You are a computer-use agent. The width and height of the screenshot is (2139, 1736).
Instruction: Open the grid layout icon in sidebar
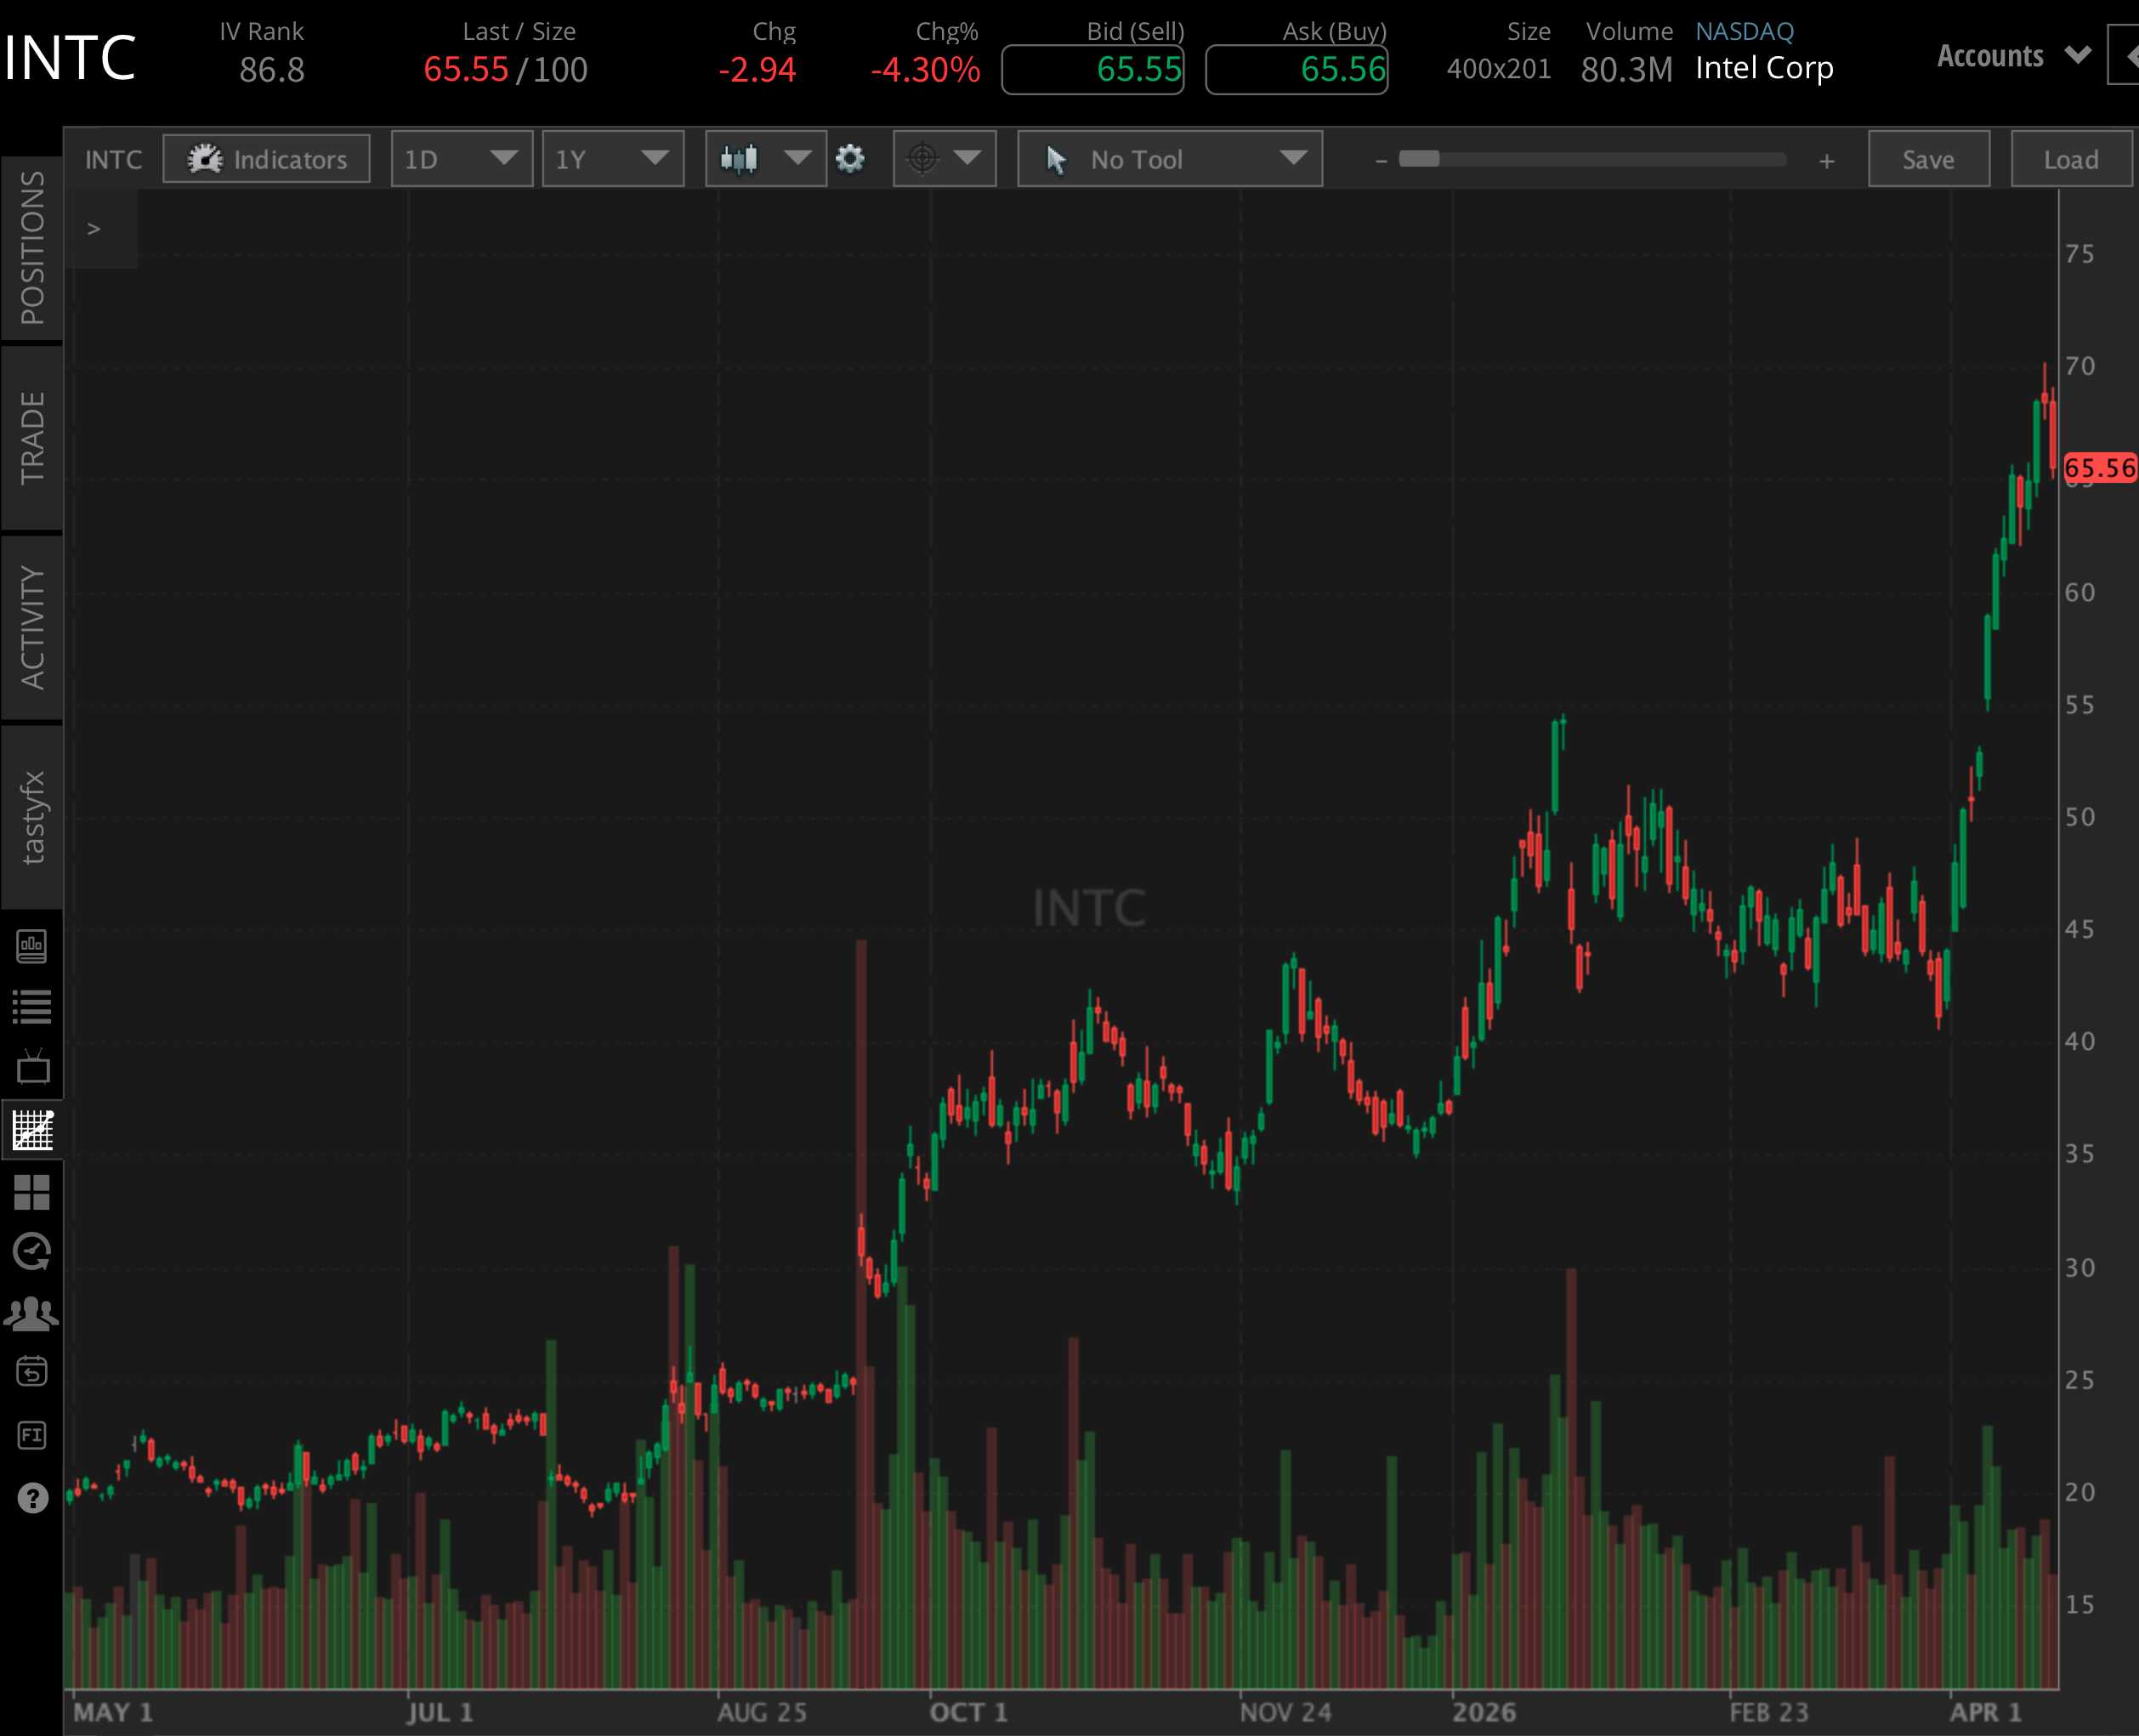[x=33, y=1193]
